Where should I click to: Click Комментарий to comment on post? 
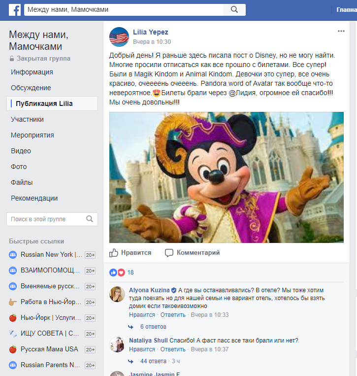tap(193, 253)
